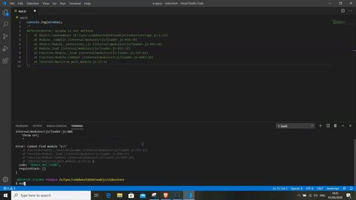Image resolution: width=356 pixels, height=200 pixels.
Task: Show hidden system tray icons
Action: click(x=299, y=195)
